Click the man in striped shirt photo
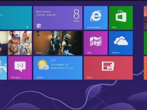The height and width of the screenshot is (110, 147). tap(14, 37)
